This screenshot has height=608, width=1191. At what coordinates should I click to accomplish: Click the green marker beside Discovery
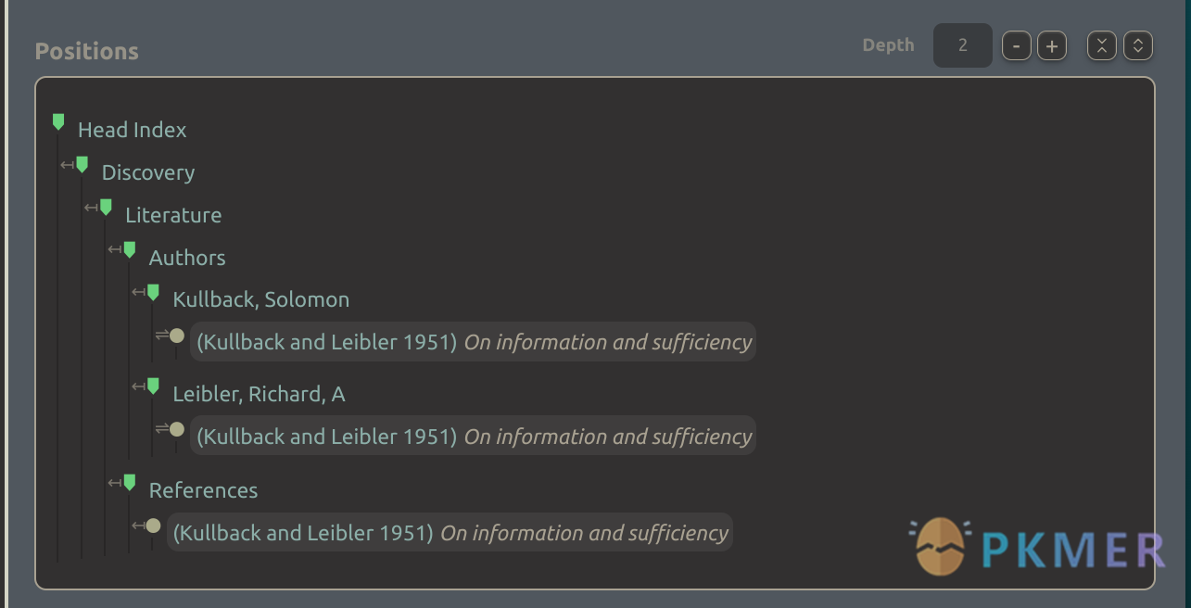click(x=82, y=164)
